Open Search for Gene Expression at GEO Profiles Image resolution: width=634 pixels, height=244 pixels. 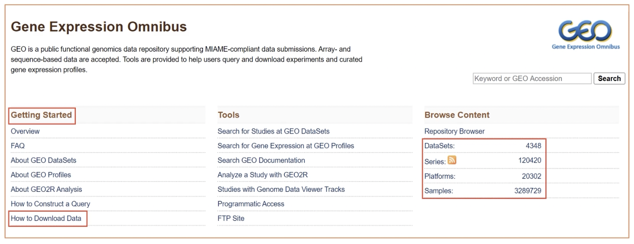tap(286, 146)
